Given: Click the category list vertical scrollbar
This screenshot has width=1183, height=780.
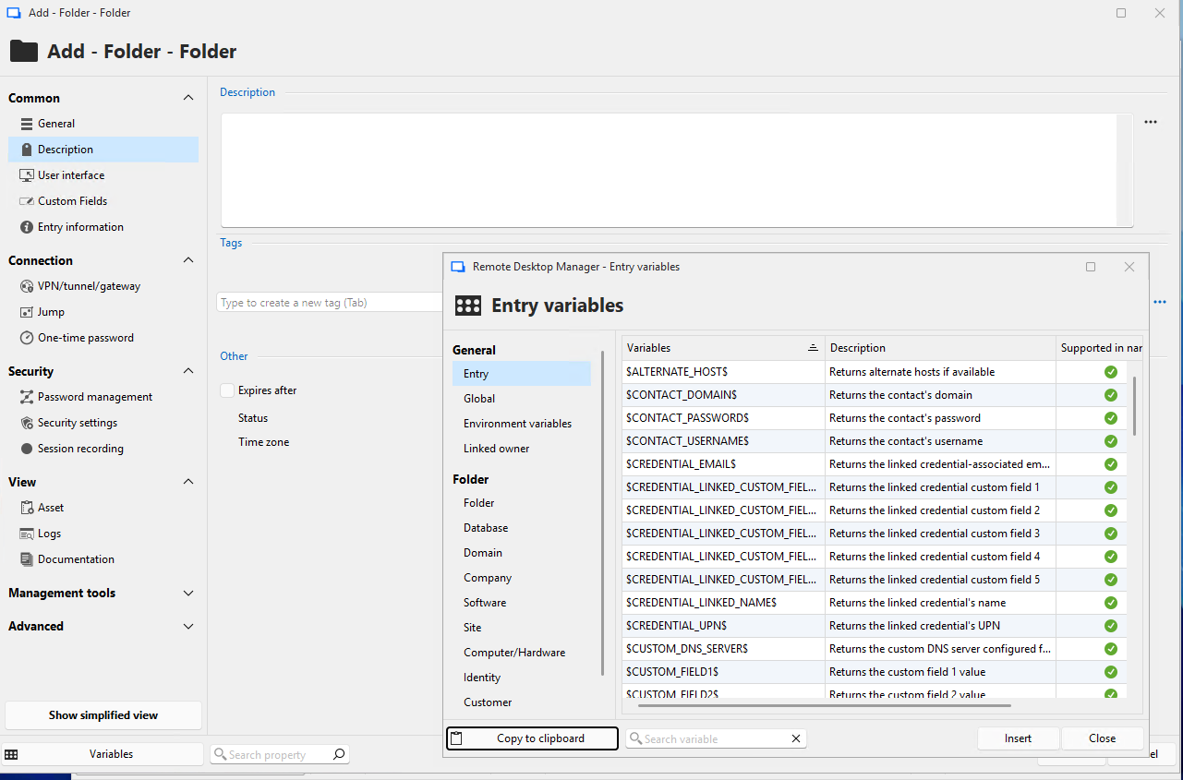Looking at the screenshot, I should click(603, 512).
